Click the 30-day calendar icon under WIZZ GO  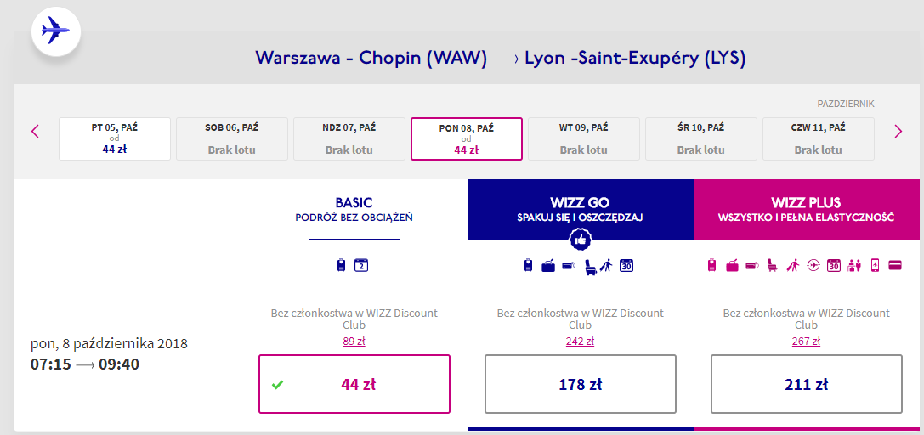pos(627,265)
